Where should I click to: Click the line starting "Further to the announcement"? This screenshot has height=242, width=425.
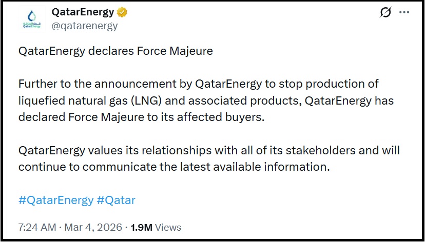[x=198, y=84]
